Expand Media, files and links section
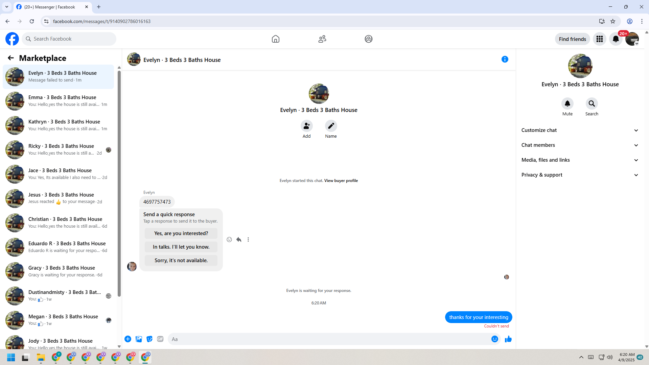 click(580, 160)
